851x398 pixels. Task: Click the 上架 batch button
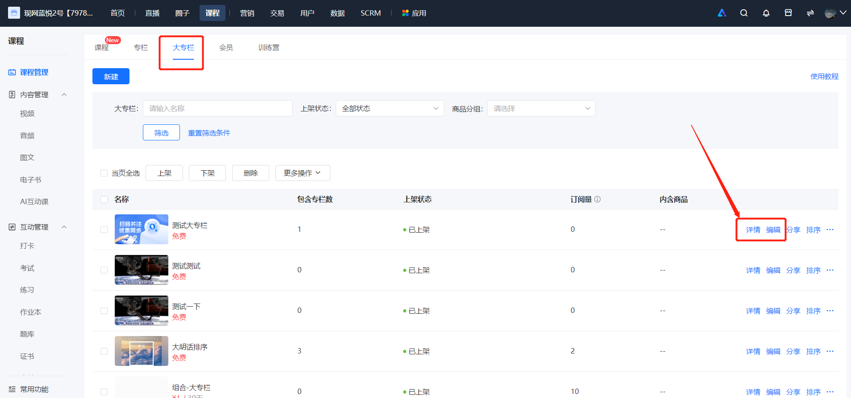coord(164,173)
